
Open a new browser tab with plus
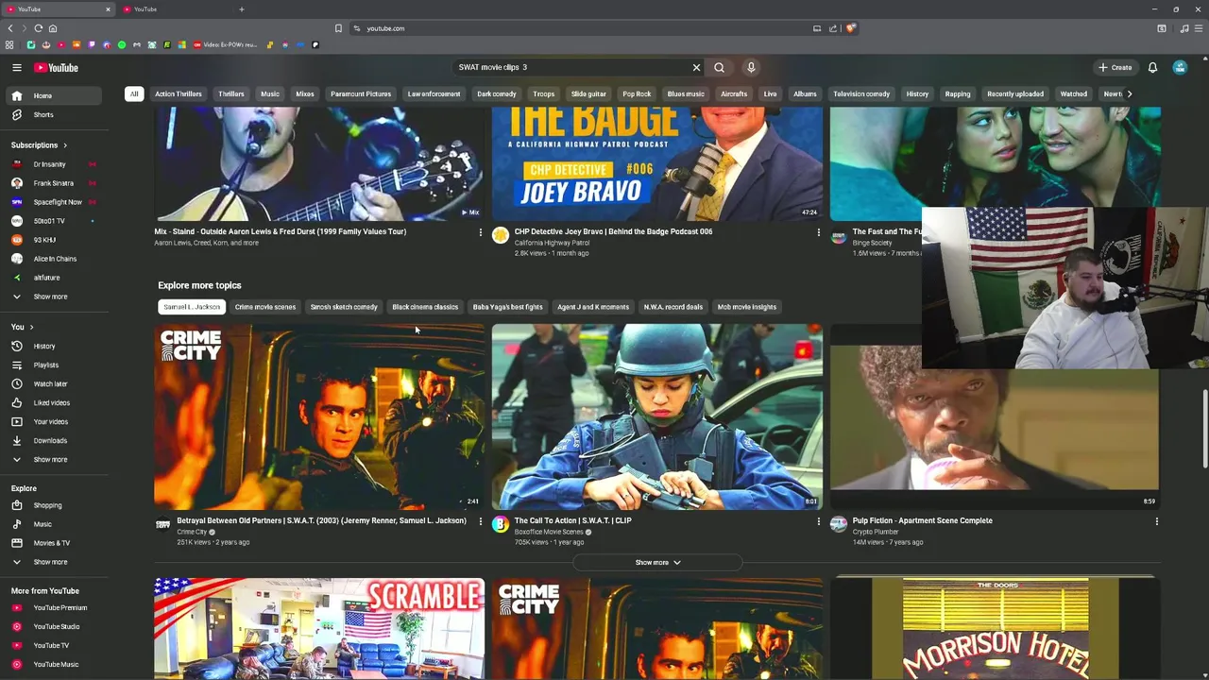pyautogui.click(x=241, y=9)
